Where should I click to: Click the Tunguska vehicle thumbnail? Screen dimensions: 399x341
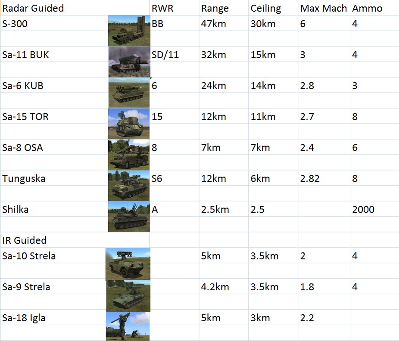pyautogui.click(x=129, y=186)
